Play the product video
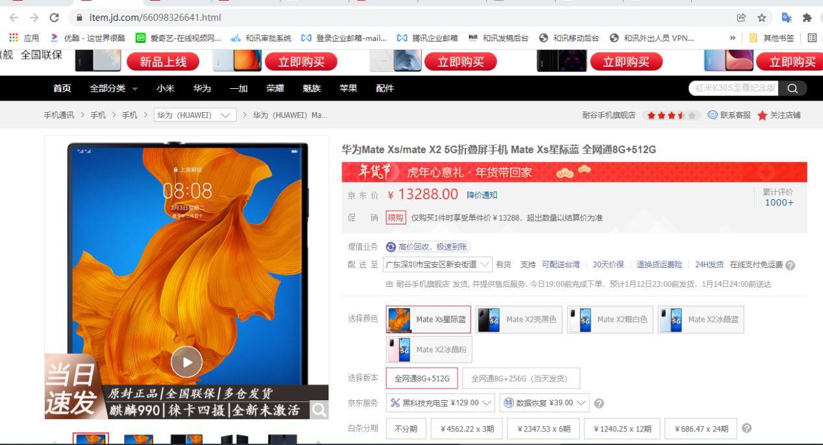The image size is (823, 445). point(186,363)
